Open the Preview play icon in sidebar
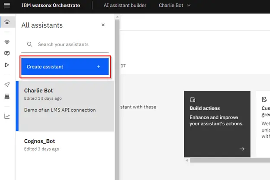Screen dimensions: 270x180 click(7, 65)
